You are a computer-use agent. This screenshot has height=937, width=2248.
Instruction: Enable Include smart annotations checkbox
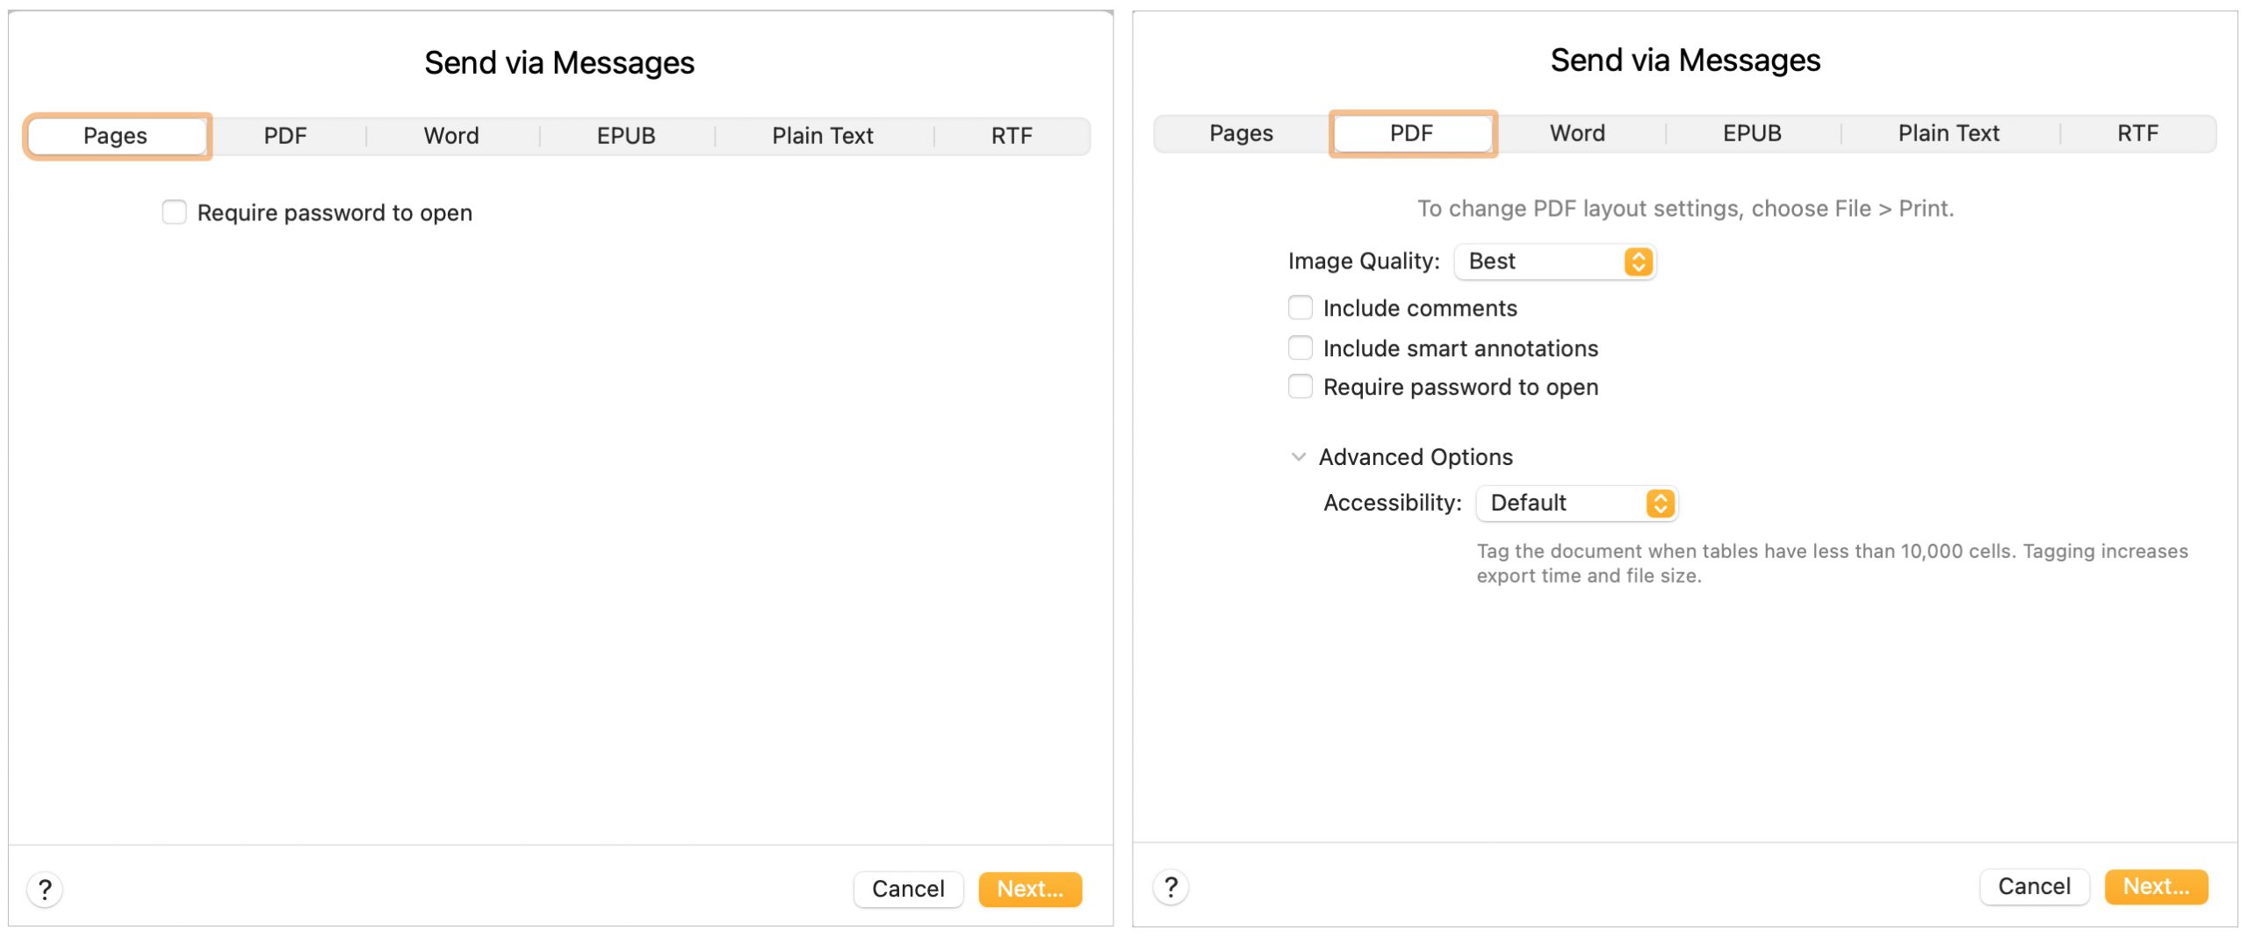(1300, 348)
